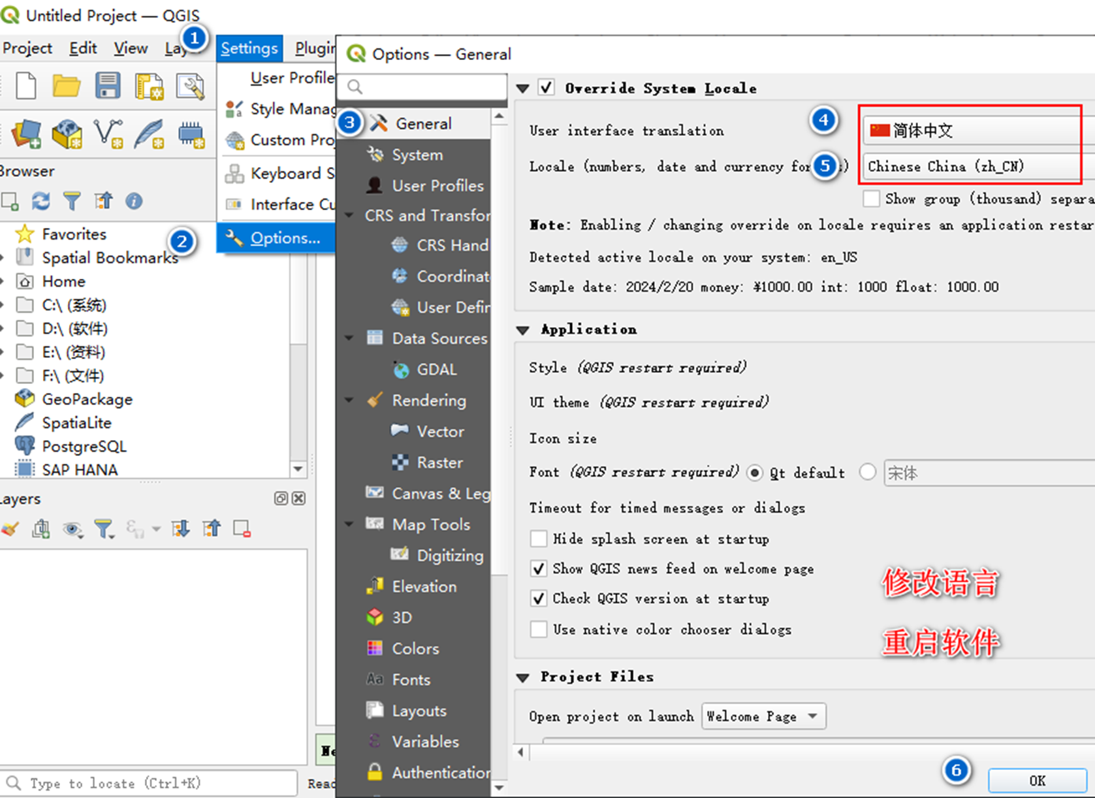Collapse the Application section

(x=522, y=330)
